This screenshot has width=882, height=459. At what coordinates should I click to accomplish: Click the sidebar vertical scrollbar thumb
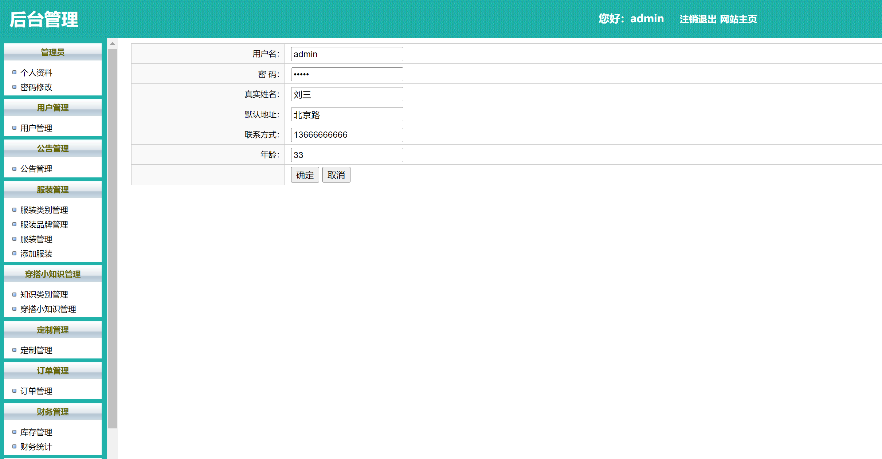pos(113,237)
